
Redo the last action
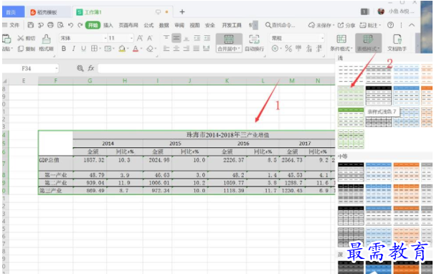(80, 25)
